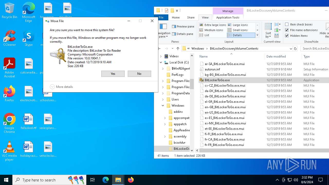This screenshot has height=185, width=329.
Task: Open the notification center icon
Action: tap(321, 180)
